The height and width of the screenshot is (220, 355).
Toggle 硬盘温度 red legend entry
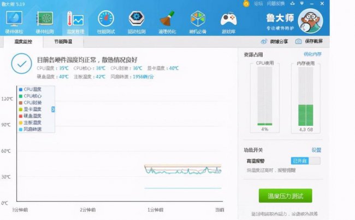[31, 116]
